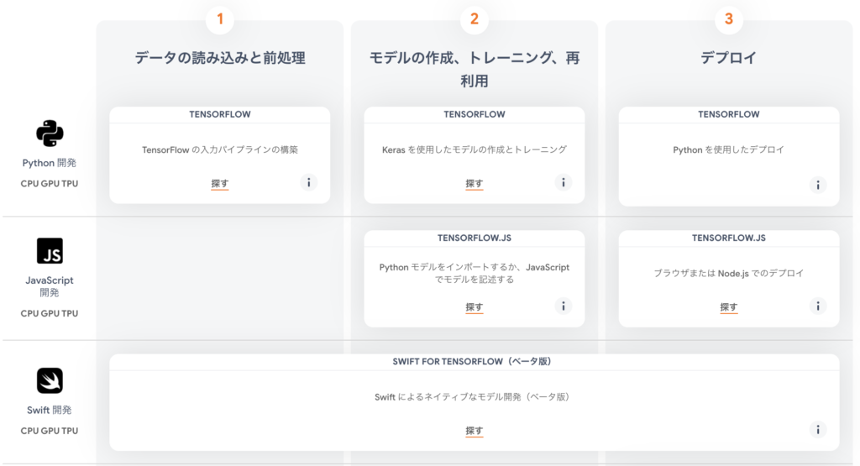Click CPU GPU TPU under Python 開発

tap(50, 184)
